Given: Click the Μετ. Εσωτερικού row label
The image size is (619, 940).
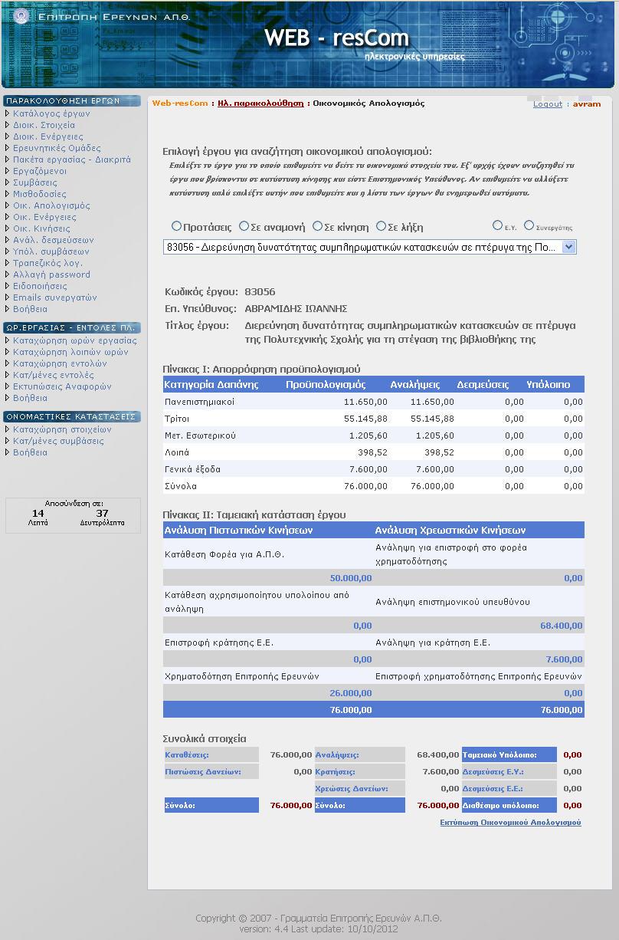Looking at the screenshot, I should click(200, 435).
